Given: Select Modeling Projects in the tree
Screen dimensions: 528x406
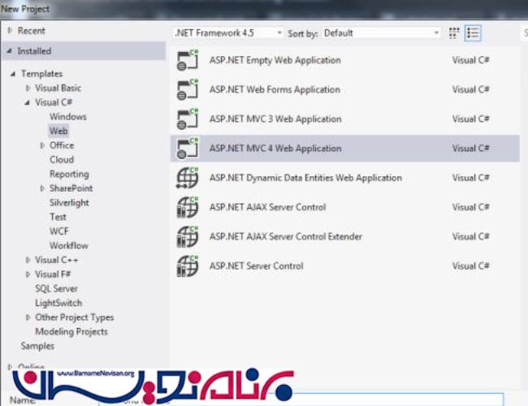Looking at the screenshot, I should (71, 331).
